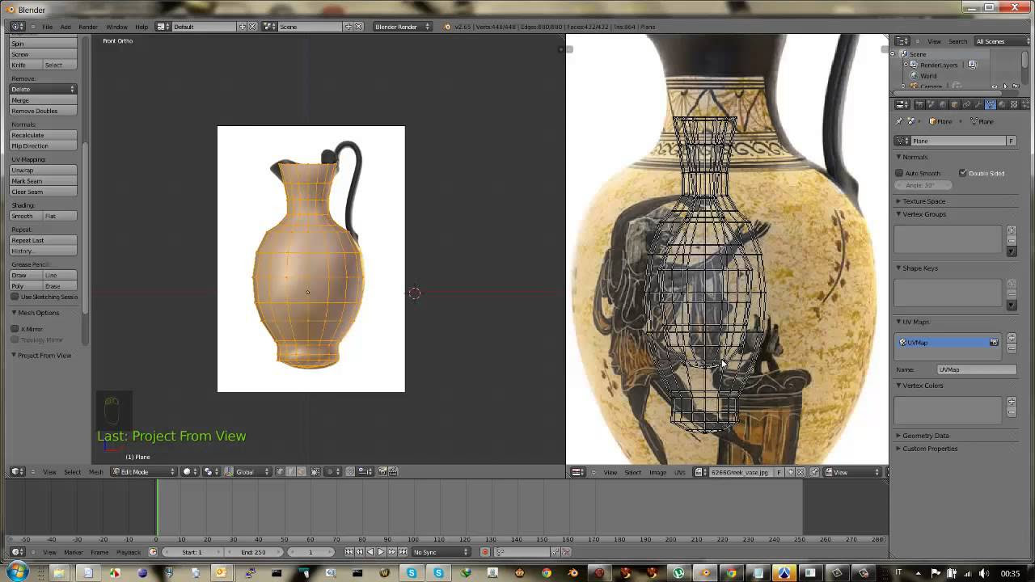The width and height of the screenshot is (1035, 582).
Task: Open the Object cube properties tab
Action: coord(954,104)
